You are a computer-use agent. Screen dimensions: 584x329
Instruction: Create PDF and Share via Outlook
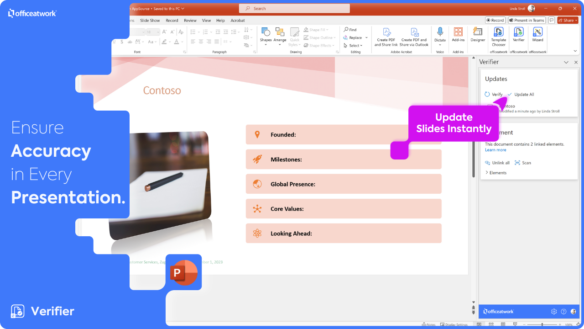click(414, 37)
